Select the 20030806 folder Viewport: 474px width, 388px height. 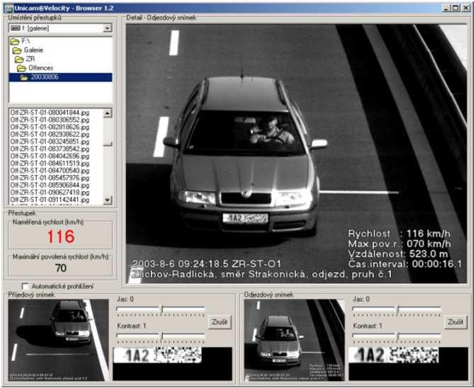pyautogui.click(x=60, y=77)
